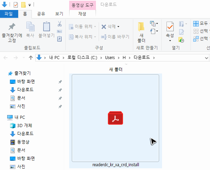210x170 pixels.
Task: Click the scissors cut icon
Action: (60, 24)
